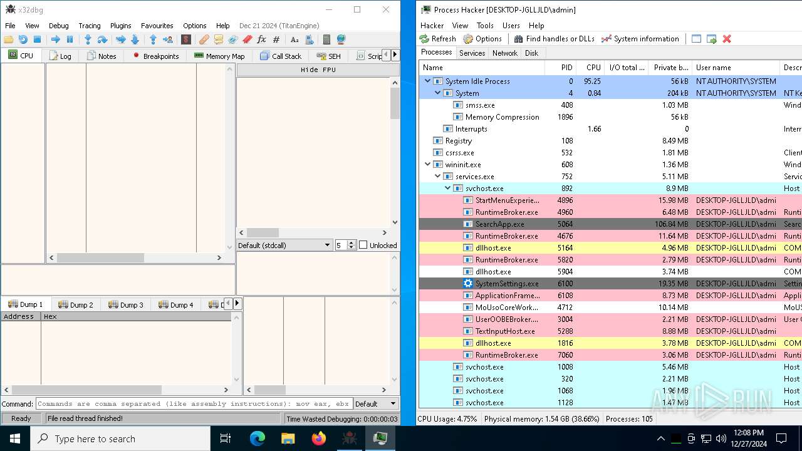Screen dimensions: 802x451
Task: Click the Run to user code icon
Action: pyautogui.click(x=168, y=39)
